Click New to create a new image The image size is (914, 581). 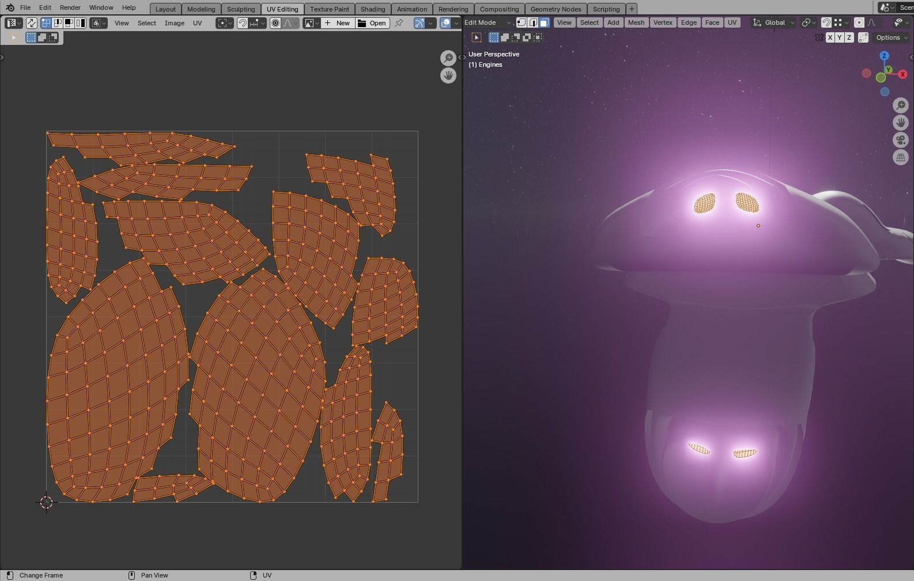point(338,23)
